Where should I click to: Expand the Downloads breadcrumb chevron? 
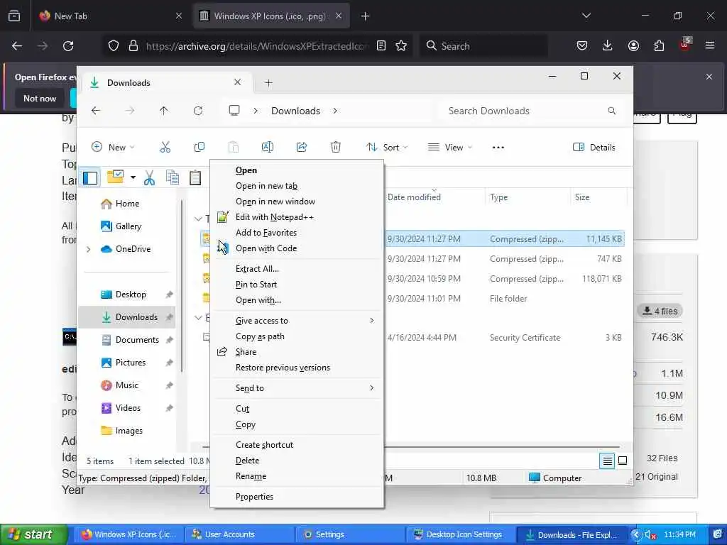tap(335, 111)
